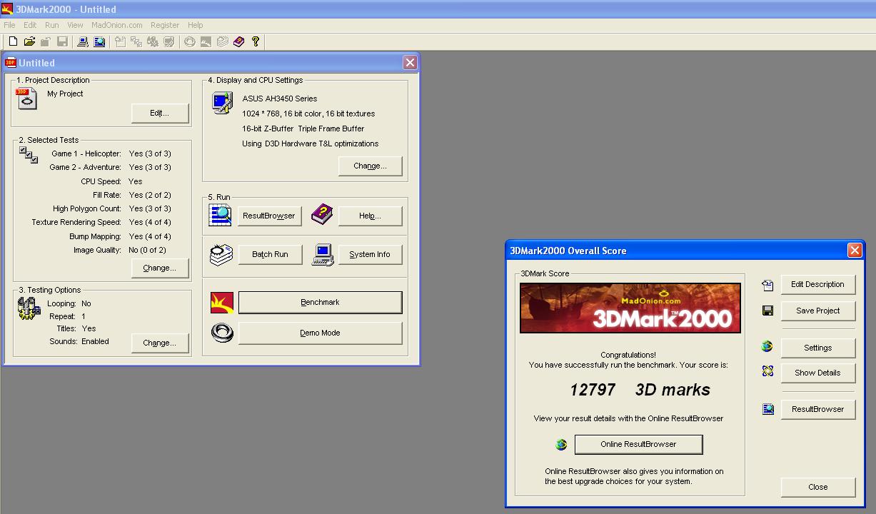The image size is (876, 514).
Task: Click the ResultBrowser magnifier toolbar icon
Action: (99, 42)
